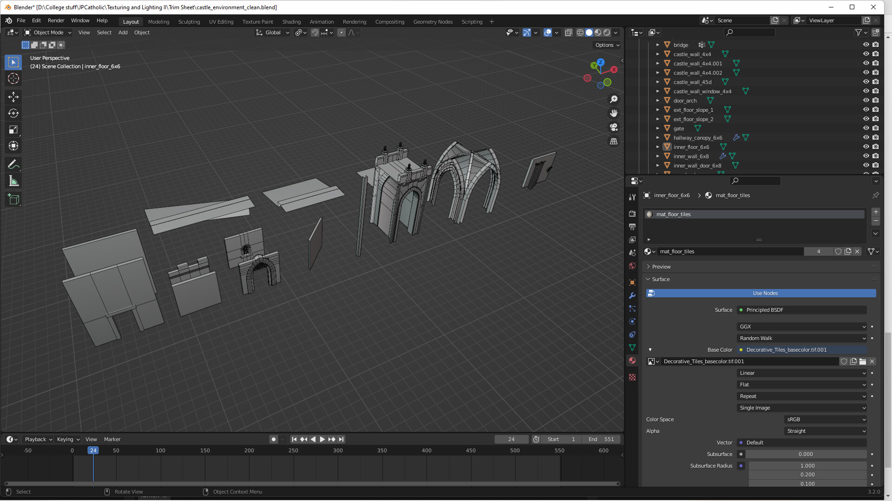Open the sRGB Color Space dropdown
Viewport: 892px width, 501px height.
coord(825,419)
